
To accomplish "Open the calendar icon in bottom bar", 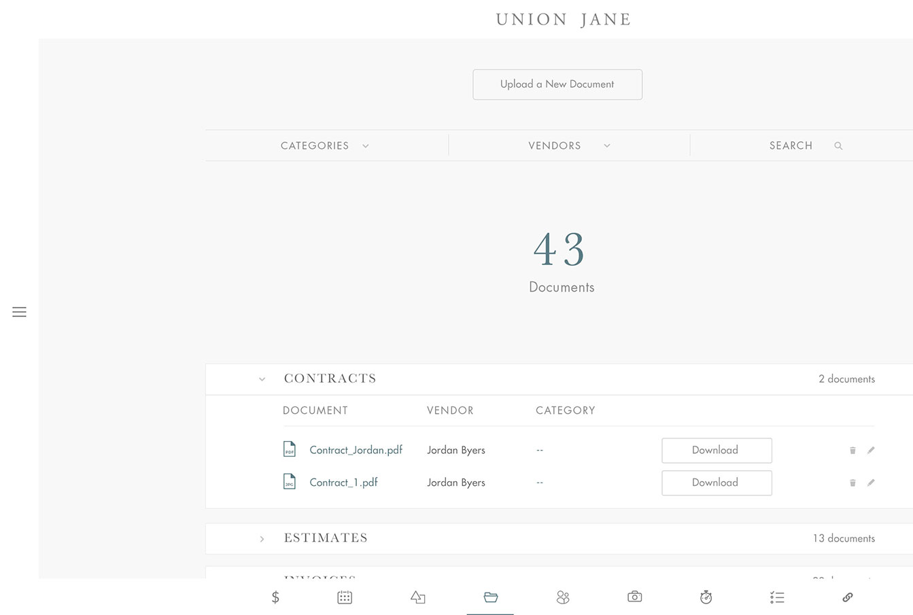I will pos(345,597).
